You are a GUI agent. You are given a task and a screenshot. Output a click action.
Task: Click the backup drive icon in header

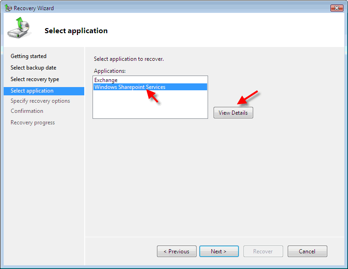(x=19, y=28)
